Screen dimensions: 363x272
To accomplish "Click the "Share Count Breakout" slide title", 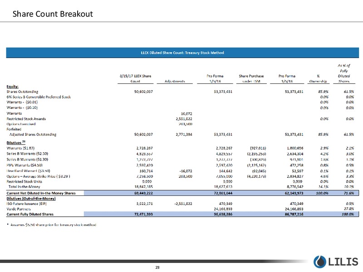I will (x=53, y=14).
